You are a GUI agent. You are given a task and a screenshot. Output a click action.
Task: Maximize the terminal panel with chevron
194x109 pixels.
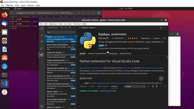(161, 86)
